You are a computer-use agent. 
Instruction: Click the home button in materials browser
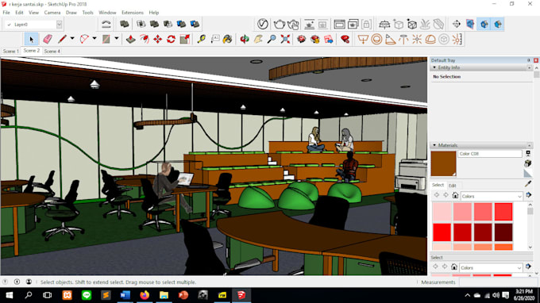click(x=455, y=195)
